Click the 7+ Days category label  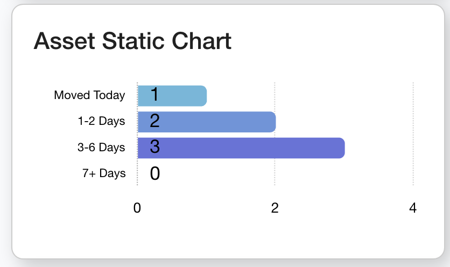tap(104, 173)
